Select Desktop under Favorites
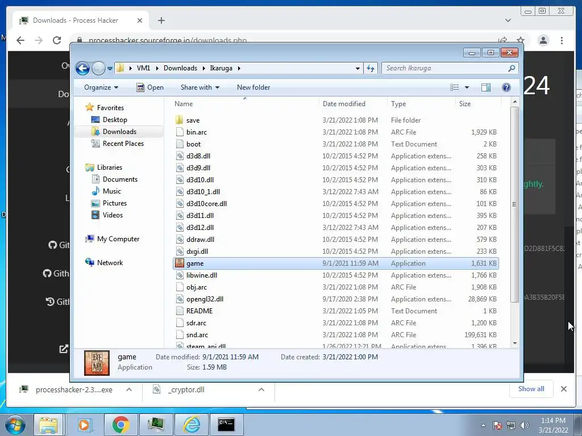The height and width of the screenshot is (436, 582). (x=115, y=120)
